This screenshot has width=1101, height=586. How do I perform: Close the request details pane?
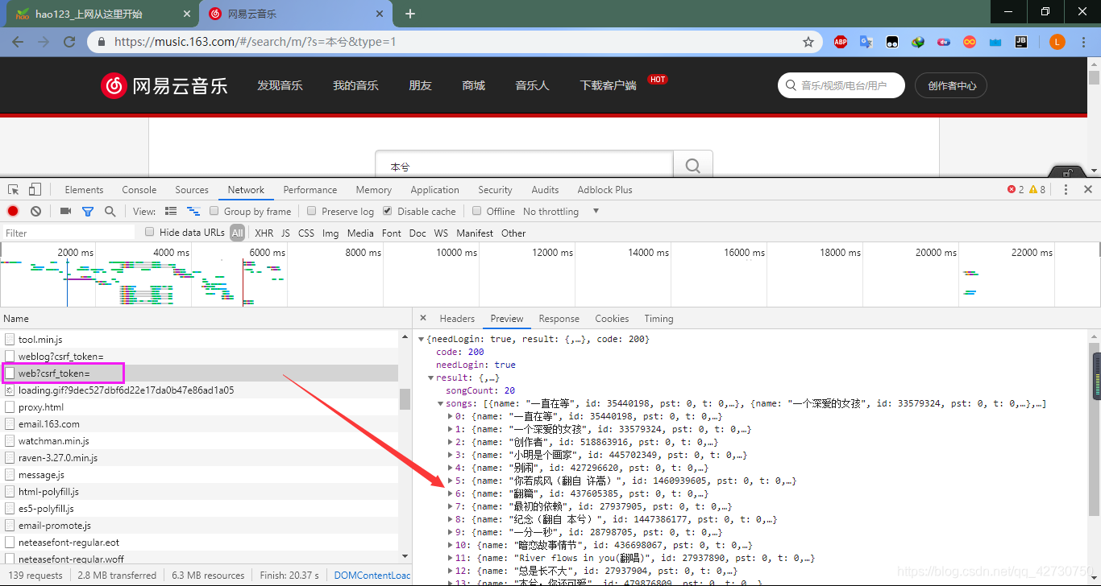[423, 318]
